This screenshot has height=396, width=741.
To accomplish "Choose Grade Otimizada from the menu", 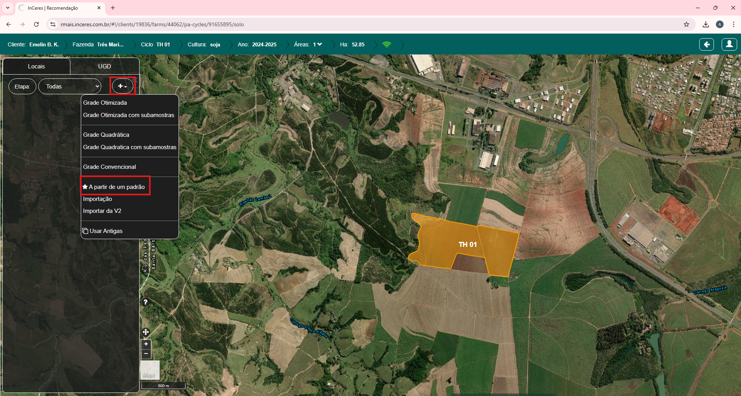I will pyautogui.click(x=105, y=103).
